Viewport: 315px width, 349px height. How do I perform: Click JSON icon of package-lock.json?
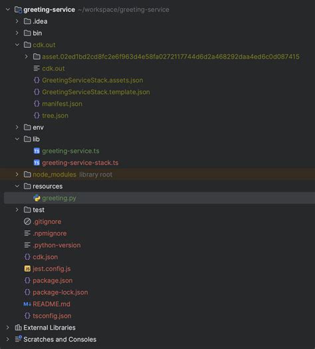27,292
